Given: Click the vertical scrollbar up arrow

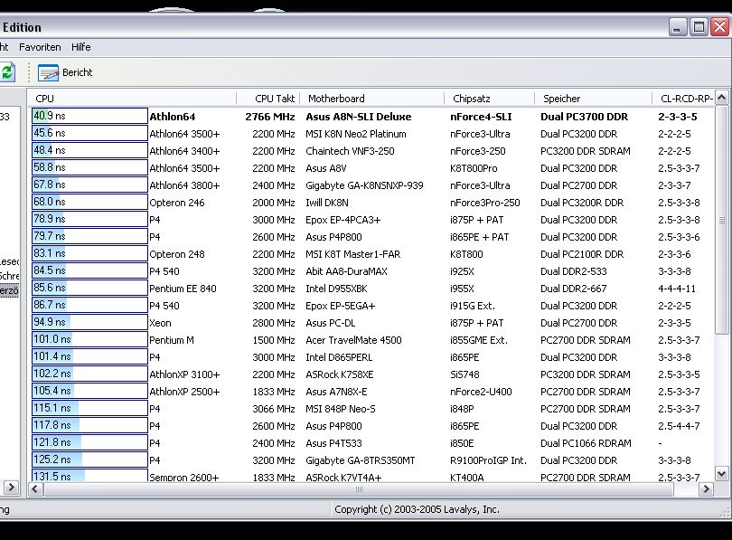Looking at the screenshot, I should [721, 98].
